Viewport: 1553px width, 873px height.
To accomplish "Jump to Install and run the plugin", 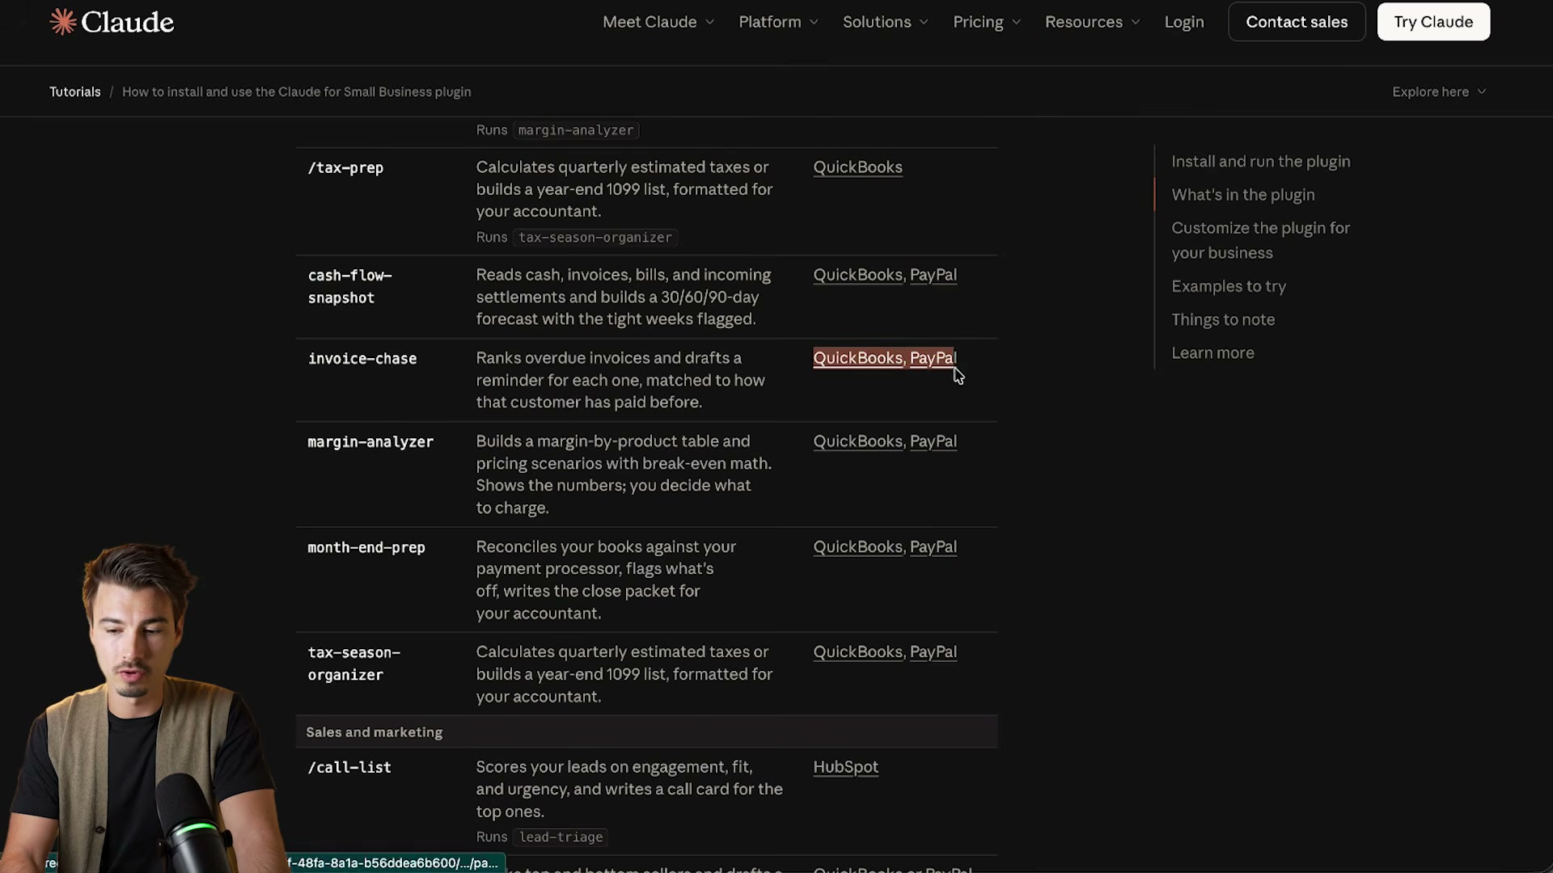I will pos(1261,161).
